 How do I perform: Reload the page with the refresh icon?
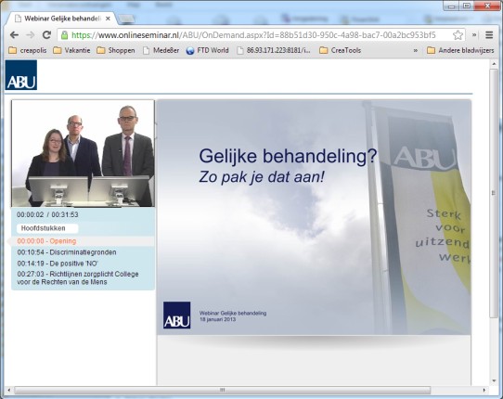click(46, 35)
